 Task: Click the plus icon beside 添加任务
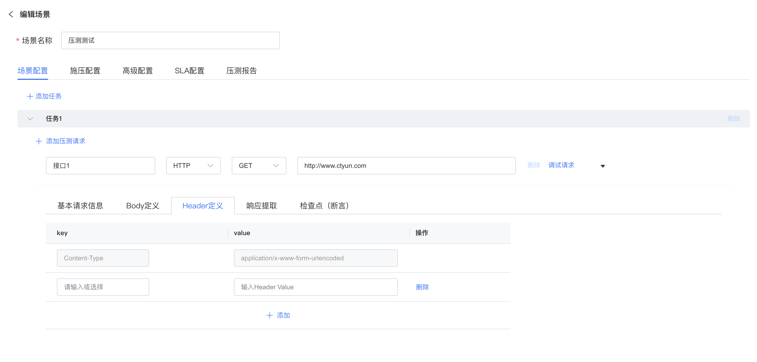click(x=30, y=96)
